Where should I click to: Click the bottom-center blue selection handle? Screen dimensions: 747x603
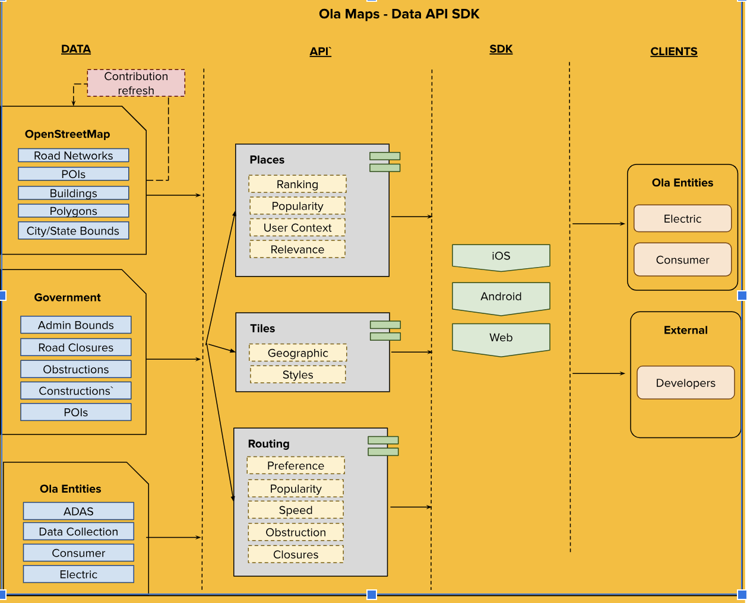(372, 594)
